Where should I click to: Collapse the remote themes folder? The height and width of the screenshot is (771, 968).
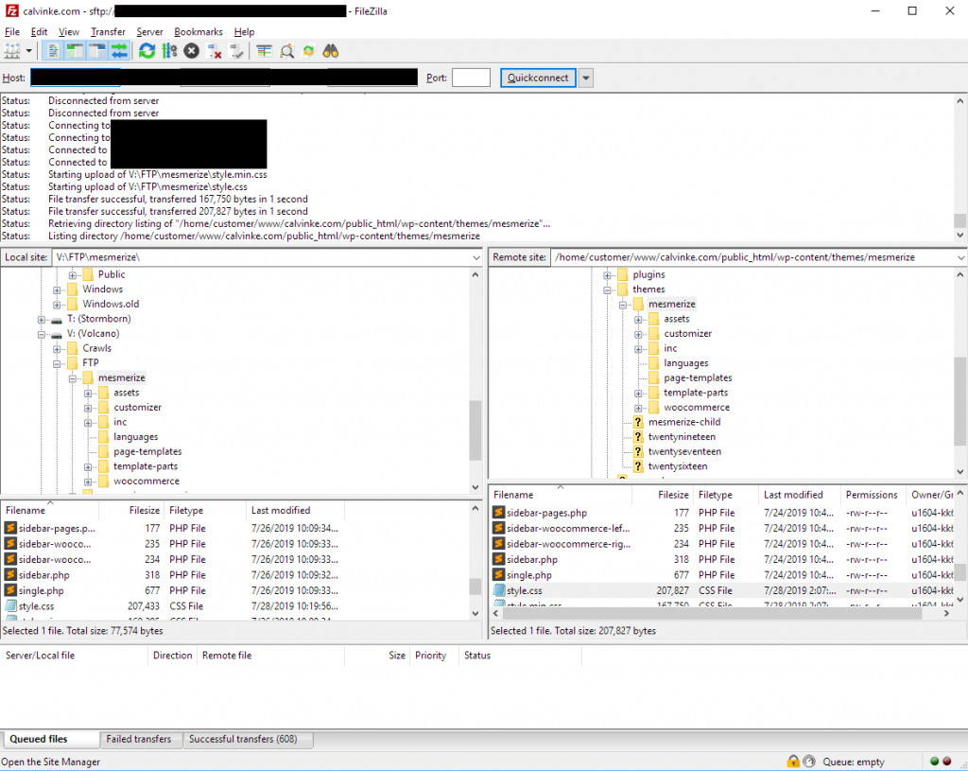(607, 289)
